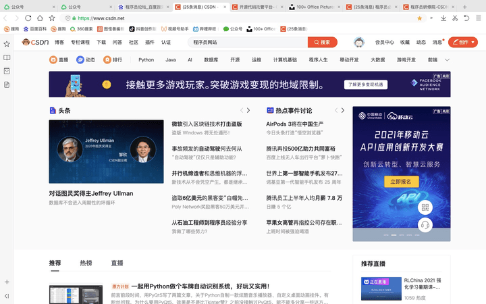Close the 100+ Office Picture tab
This screenshot has height=304, width=486.
click(x=339, y=7)
